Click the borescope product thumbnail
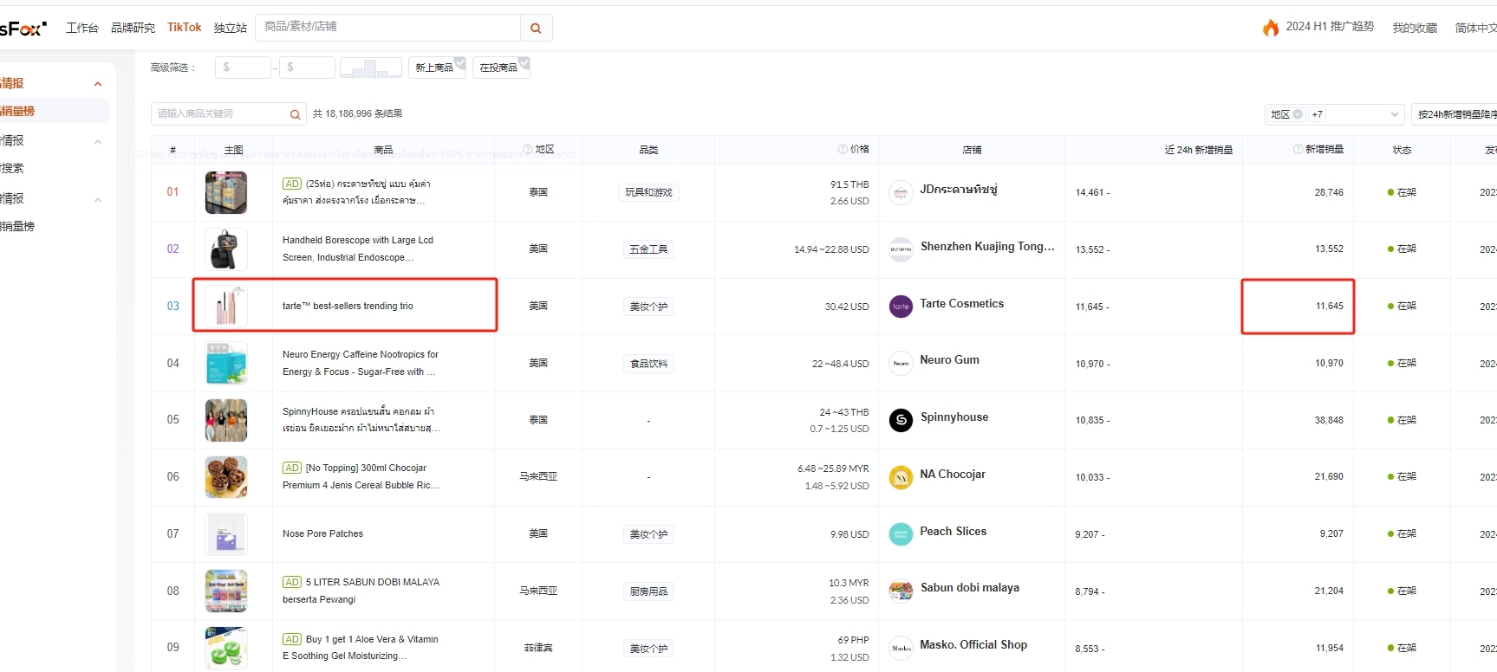 tap(226, 249)
